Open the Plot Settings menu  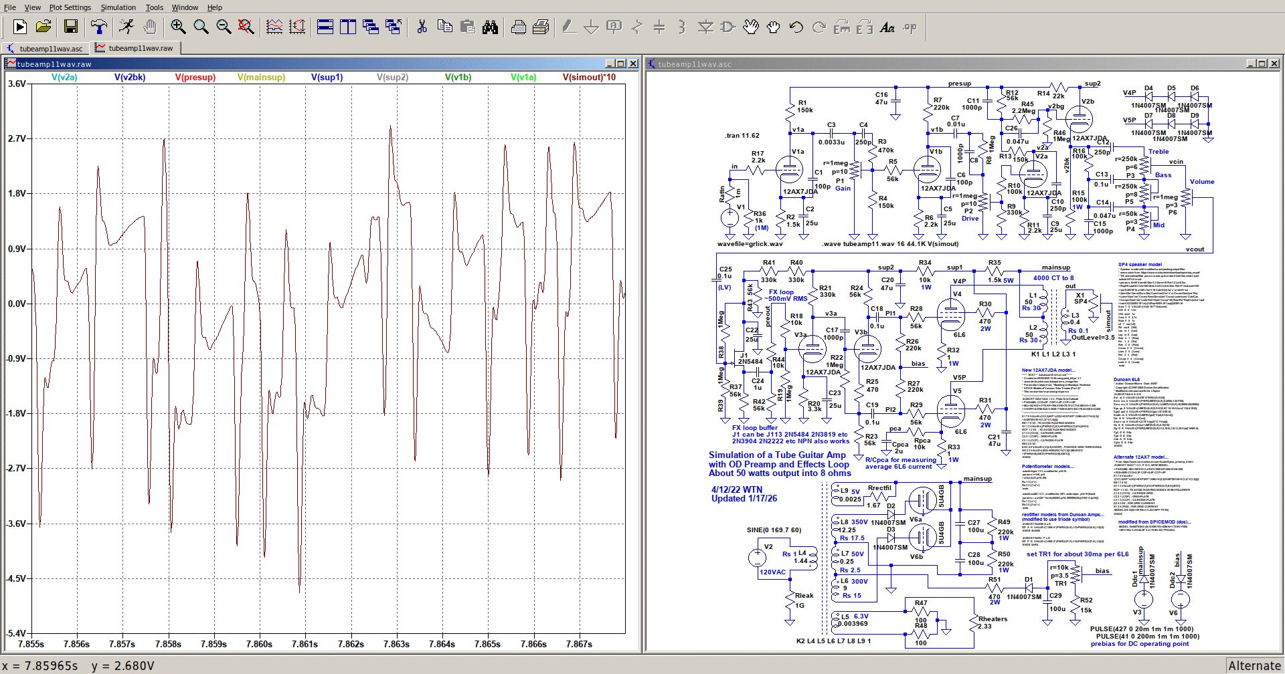pyautogui.click(x=70, y=7)
